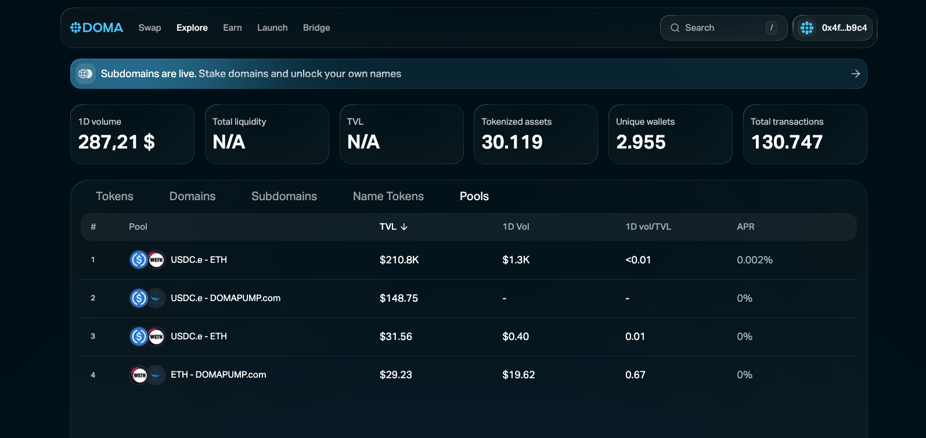The image size is (926, 438).
Task: Switch to the Name Tokens tab
Action: (x=388, y=196)
